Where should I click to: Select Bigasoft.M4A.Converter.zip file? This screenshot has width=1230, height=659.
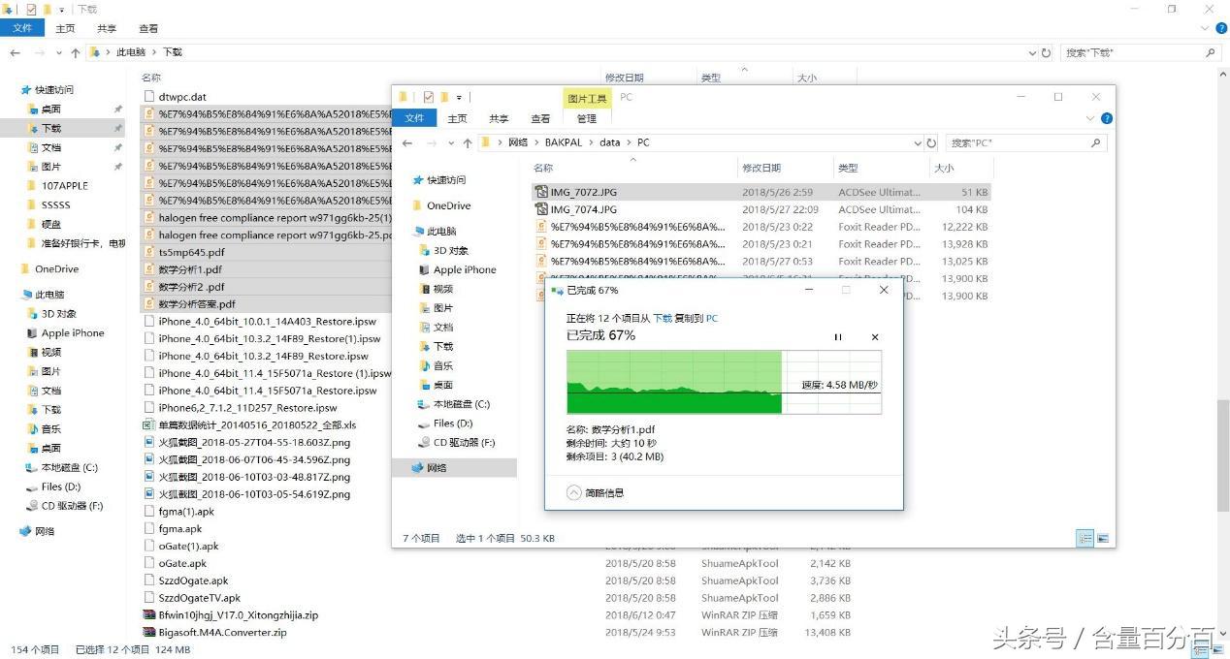(222, 633)
